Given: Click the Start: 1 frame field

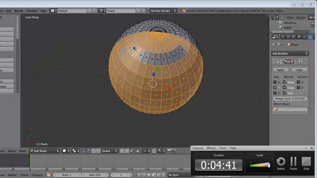Looking at the screenshot, I should coord(67,175).
